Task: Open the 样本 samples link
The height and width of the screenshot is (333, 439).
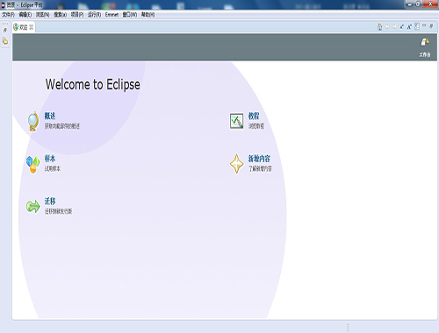Action: click(50, 159)
